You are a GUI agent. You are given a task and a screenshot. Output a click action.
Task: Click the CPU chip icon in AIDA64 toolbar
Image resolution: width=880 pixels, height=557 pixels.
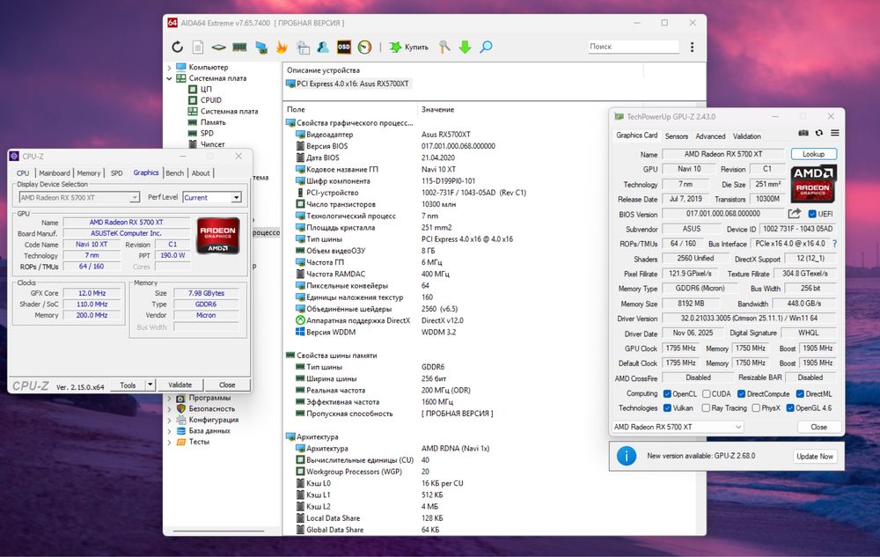(x=218, y=48)
